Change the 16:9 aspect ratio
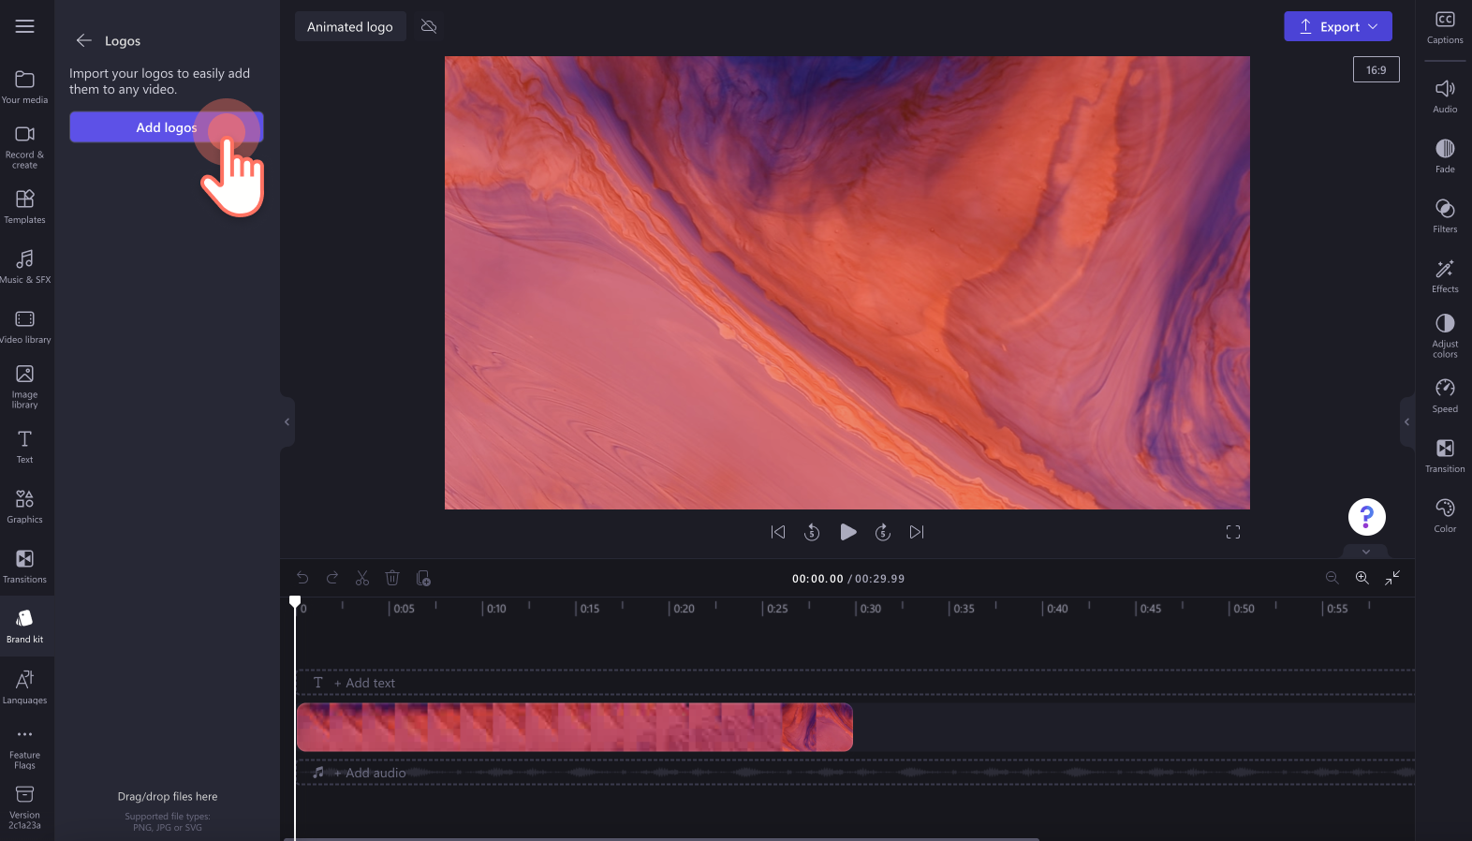 1376,69
